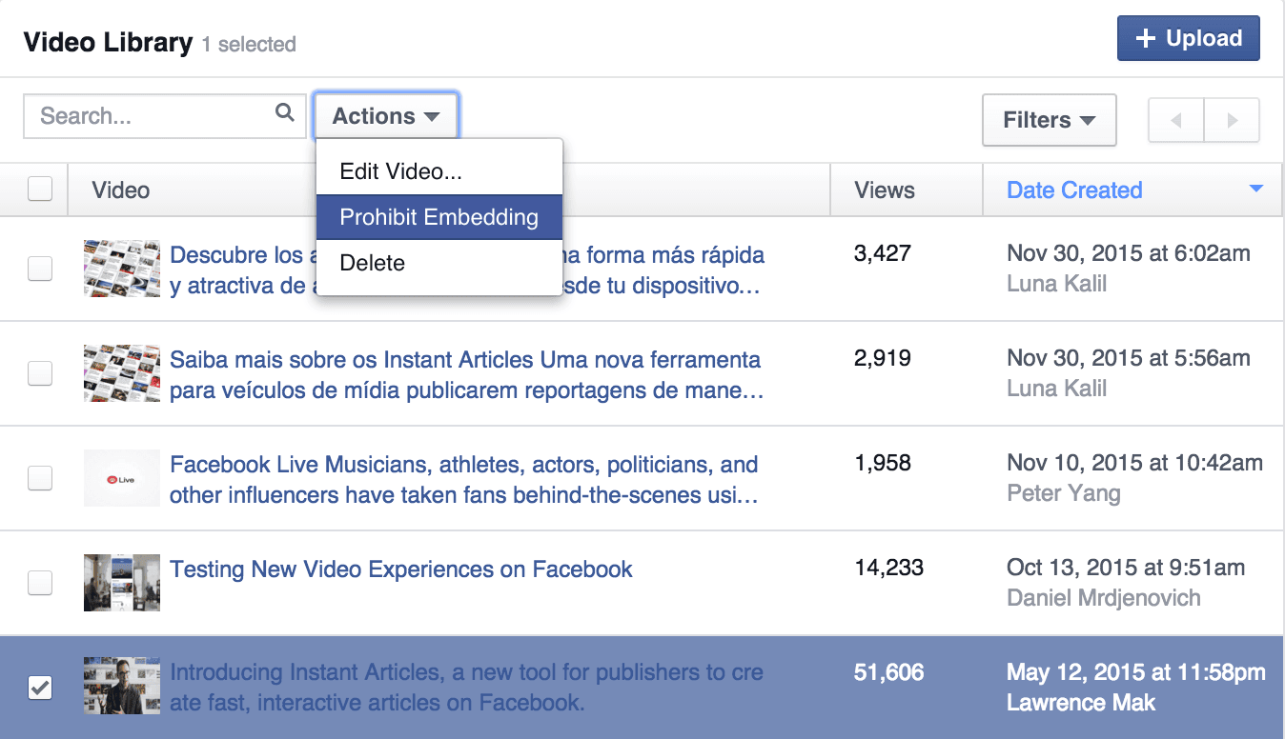Click the Date Created sort arrow
Image resolution: width=1285 pixels, height=739 pixels.
click(1255, 190)
